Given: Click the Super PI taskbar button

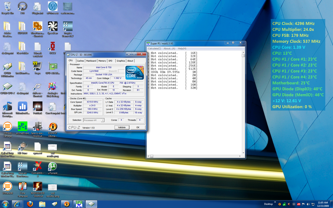Looking at the screenshot, I should click(x=79, y=204).
